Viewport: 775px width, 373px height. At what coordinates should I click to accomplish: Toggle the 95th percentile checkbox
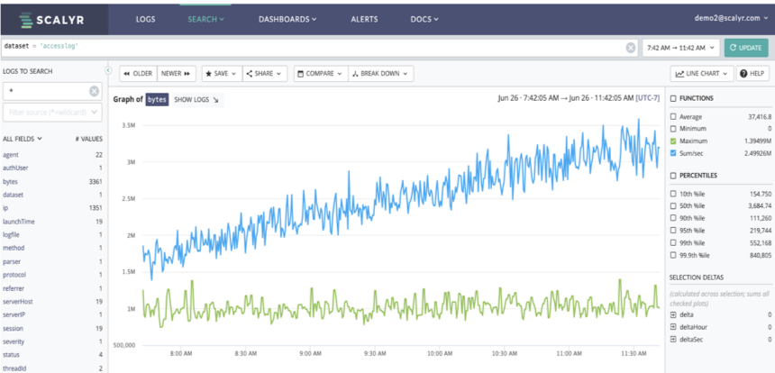point(673,230)
